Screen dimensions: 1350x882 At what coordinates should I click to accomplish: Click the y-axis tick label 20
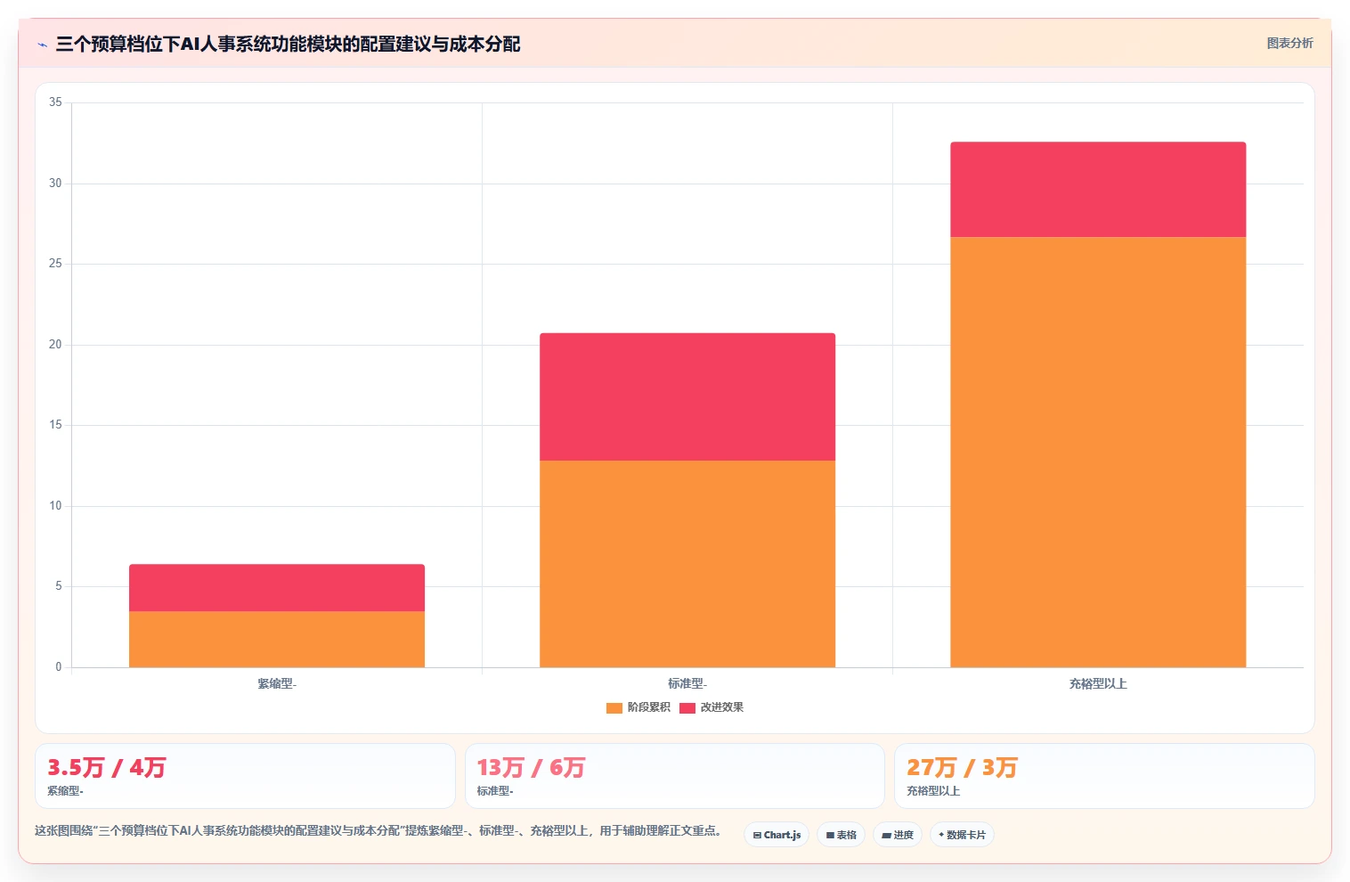point(56,345)
